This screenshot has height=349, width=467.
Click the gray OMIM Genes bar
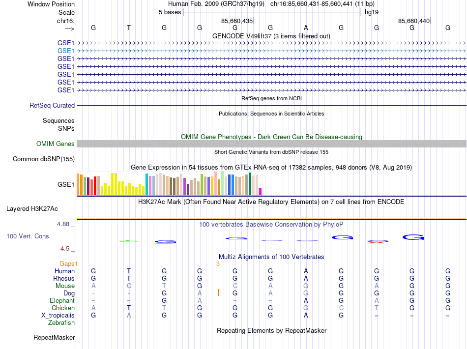(271, 144)
